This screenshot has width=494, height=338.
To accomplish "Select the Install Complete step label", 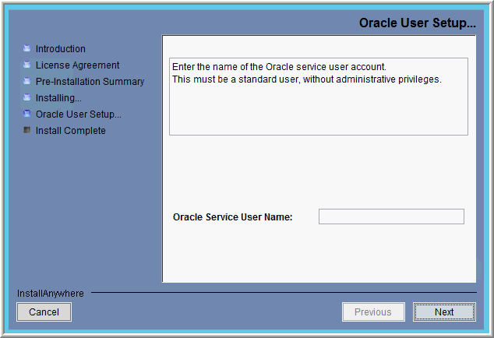I will coord(71,130).
